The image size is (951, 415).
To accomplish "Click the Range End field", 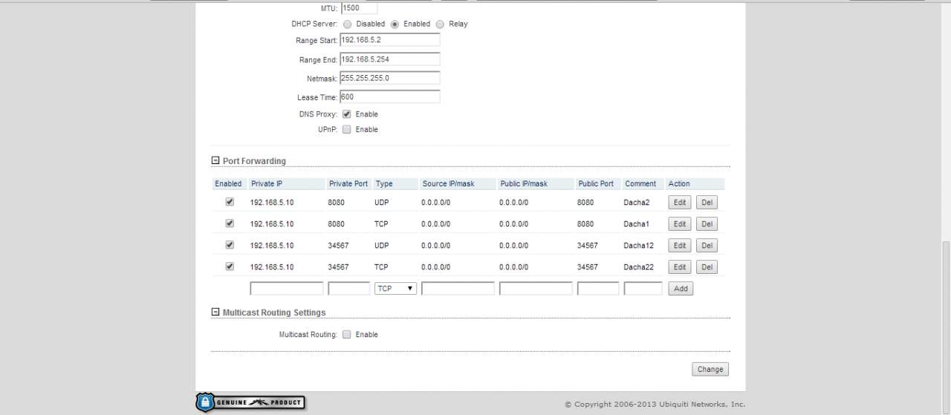I will tap(390, 59).
